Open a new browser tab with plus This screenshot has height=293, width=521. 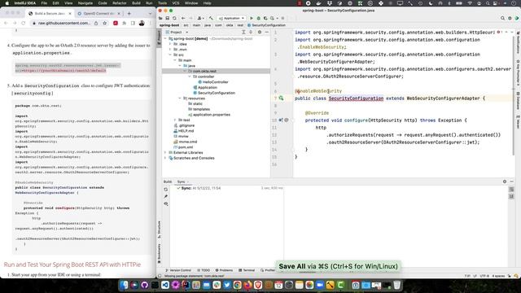click(x=129, y=14)
